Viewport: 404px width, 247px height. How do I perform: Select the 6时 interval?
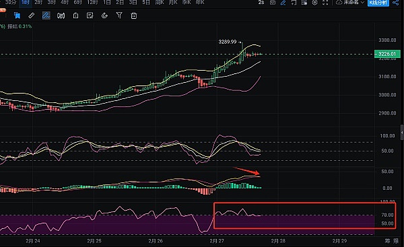coord(77,2)
